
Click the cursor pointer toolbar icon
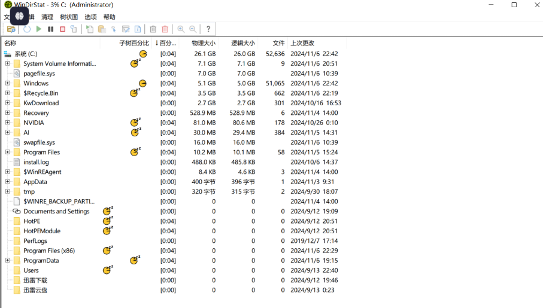114,29
